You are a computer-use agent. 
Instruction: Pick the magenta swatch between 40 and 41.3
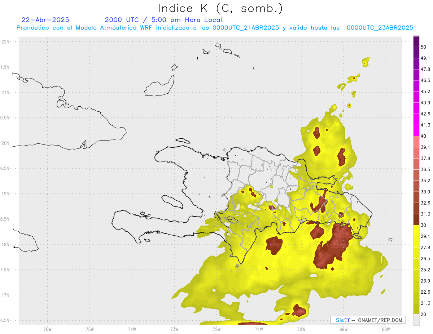[x=416, y=130]
